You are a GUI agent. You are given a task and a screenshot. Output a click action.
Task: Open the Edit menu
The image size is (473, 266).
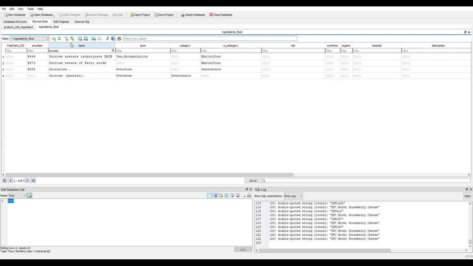(12, 9)
